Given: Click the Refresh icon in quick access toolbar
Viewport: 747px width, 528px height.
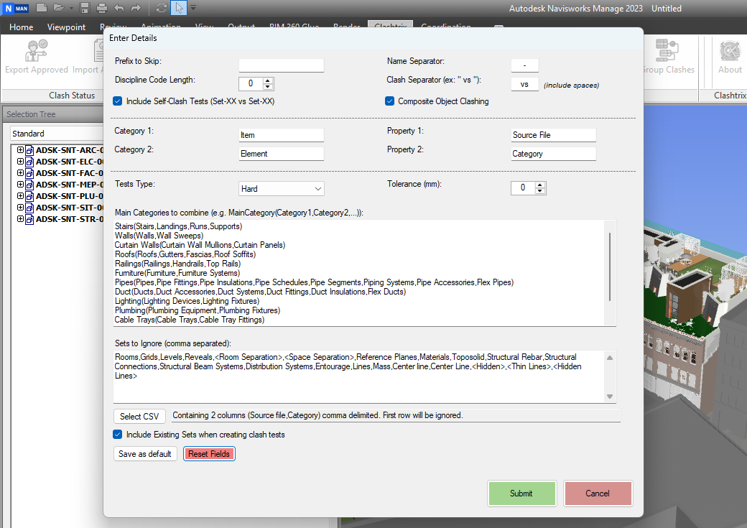Looking at the screenshot, I should pos(162,8).
